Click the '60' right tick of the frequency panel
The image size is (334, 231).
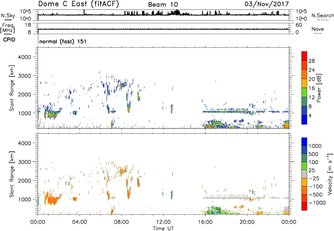pos(299,25)
